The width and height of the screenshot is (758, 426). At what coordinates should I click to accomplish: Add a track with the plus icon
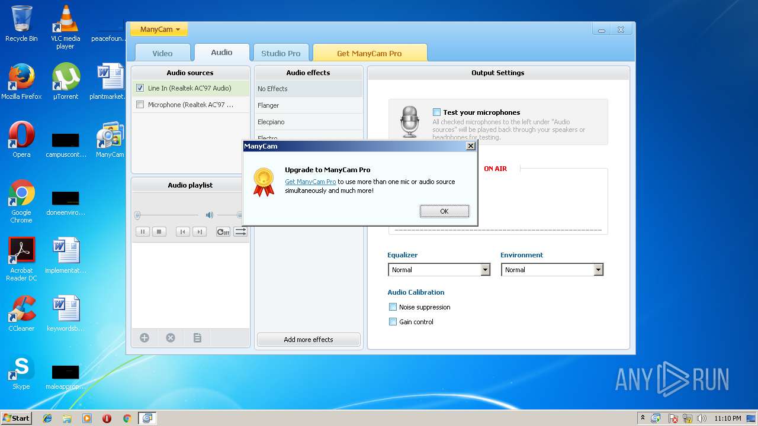point(144,338)
